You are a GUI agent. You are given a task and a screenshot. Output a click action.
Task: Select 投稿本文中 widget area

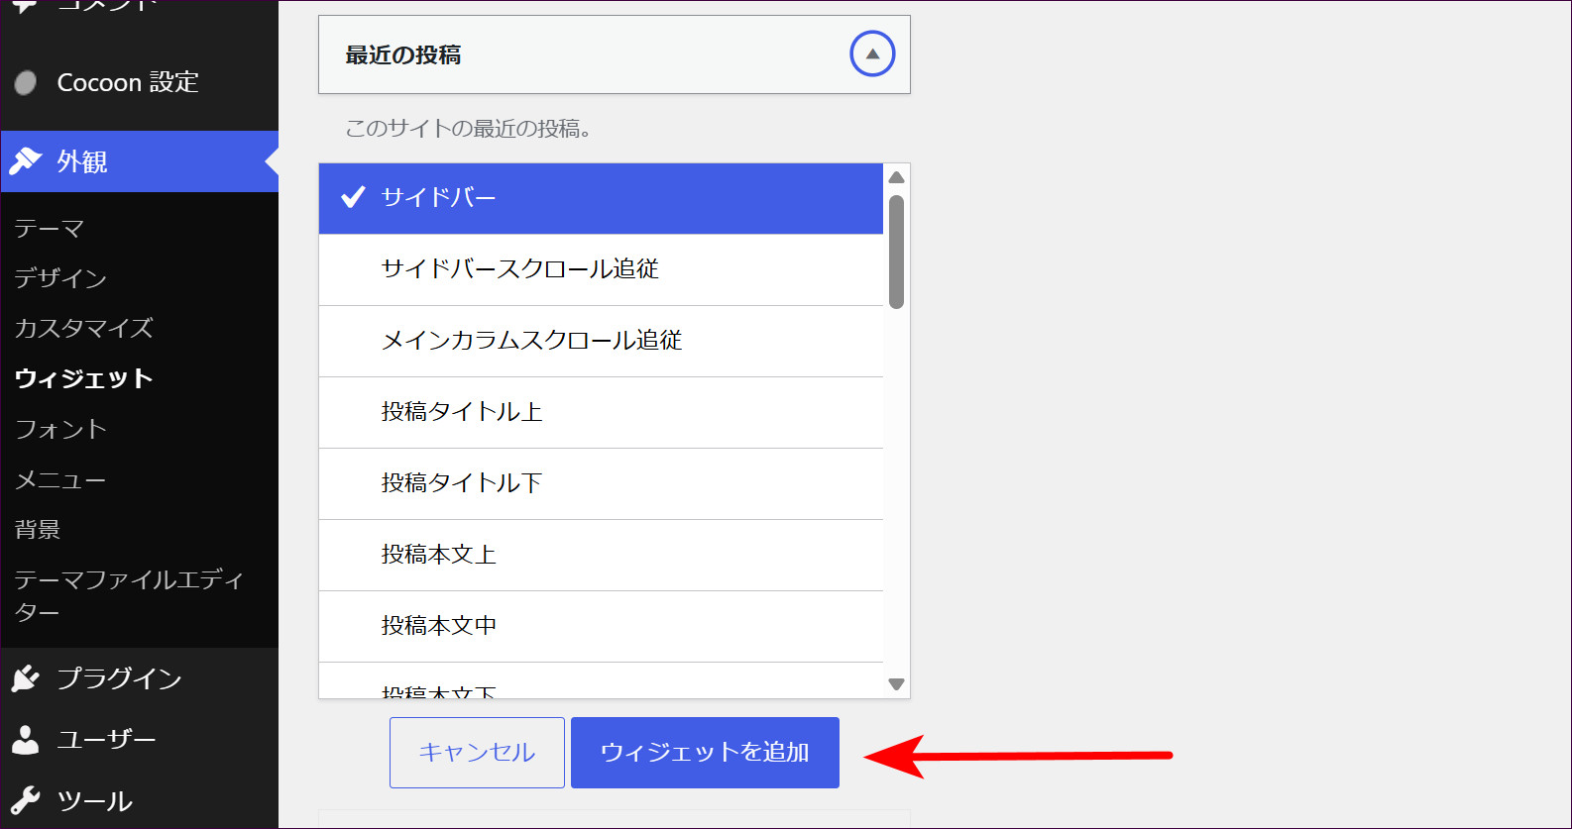[x=601, y=626]
